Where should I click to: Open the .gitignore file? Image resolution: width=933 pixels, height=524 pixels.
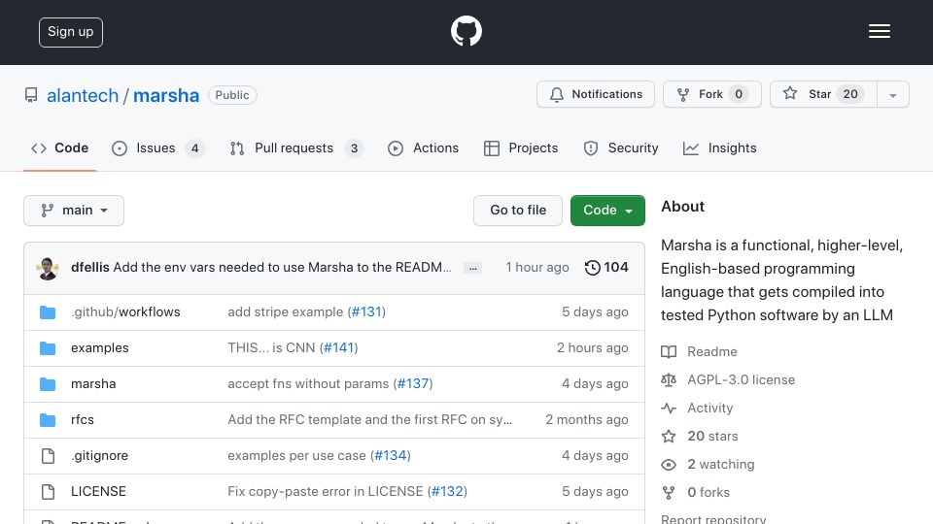click(x=99, y=456)
